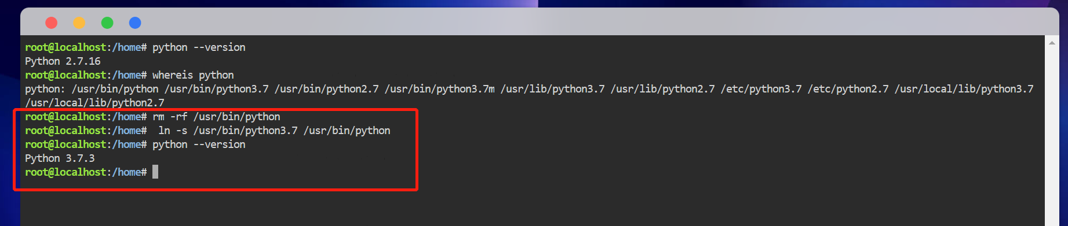Click the 'rm -rf /usr/bin/python' command
Image resolution: width=1068 pixels, height=226 pixels.
[x=216, y=117]
